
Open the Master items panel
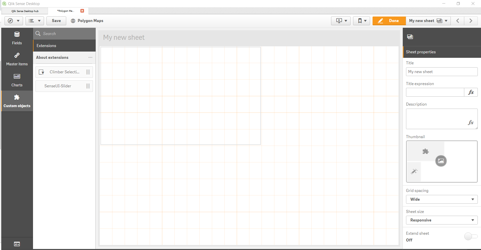(16, 59)
